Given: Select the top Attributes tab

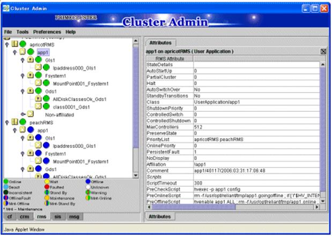Looking at the screenshot, I should (x=160, y=43).
